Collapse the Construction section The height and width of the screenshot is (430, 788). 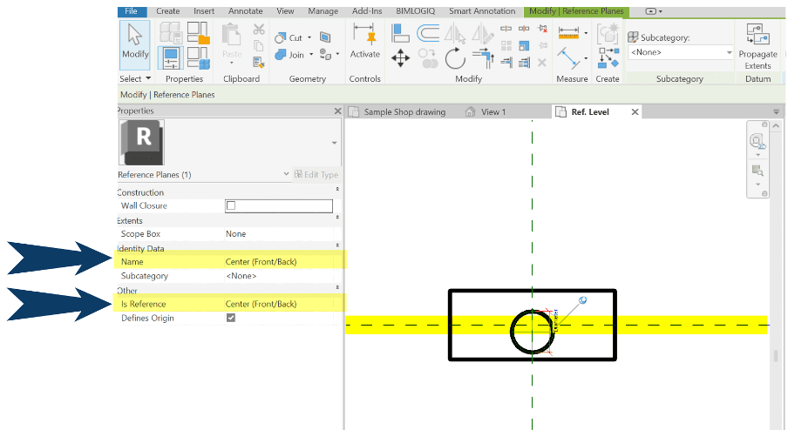[337, 189]
